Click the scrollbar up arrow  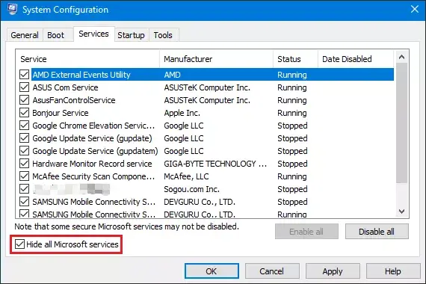point(401,57)
